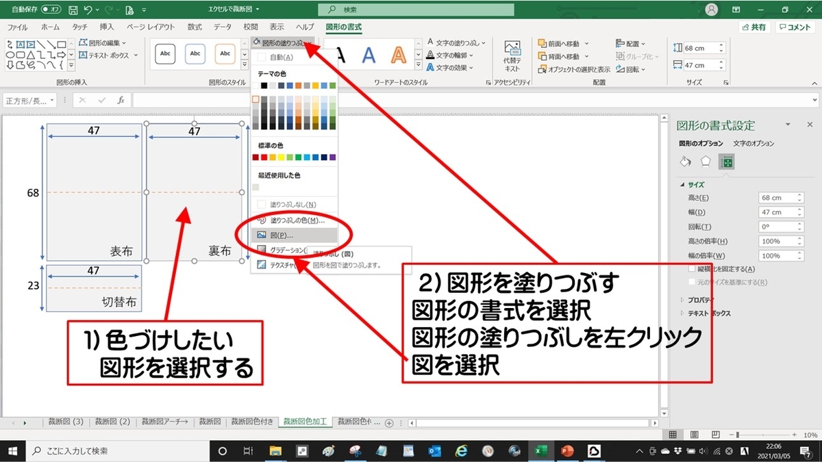The image size is (822, 462).
Task: Close the 図形の書式設定 pane
Action: coord(808,125)
